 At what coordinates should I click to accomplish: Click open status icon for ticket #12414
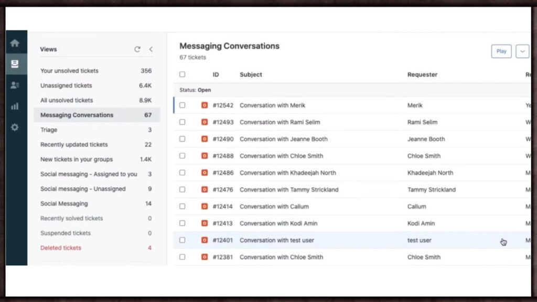point(205,207)
